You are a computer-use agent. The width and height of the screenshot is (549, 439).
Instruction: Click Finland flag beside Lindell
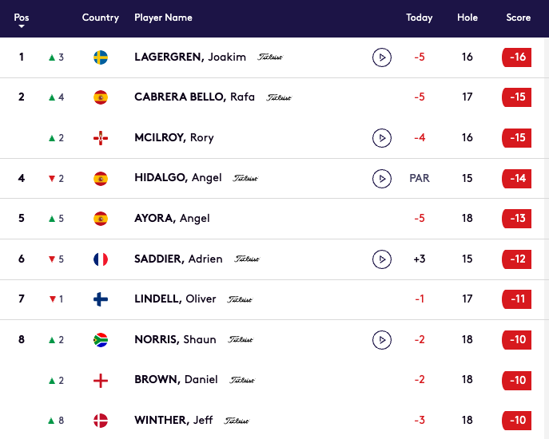pos(101,299)
